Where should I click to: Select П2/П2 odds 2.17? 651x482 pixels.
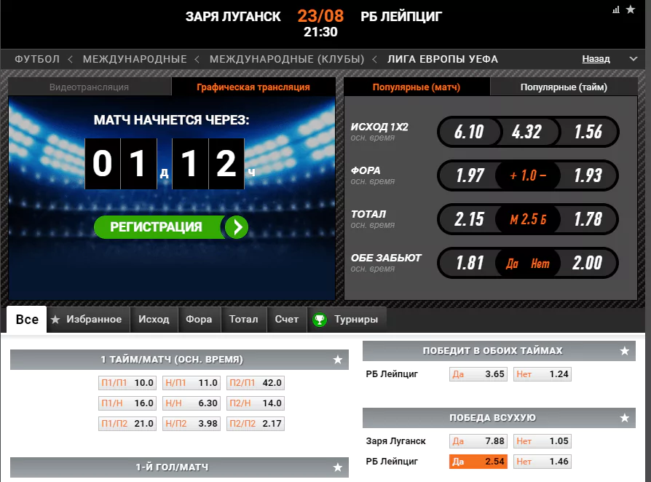(x=256, y=424)
